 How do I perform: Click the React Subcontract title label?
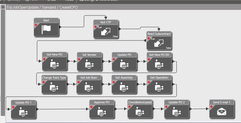click(159, 34)
